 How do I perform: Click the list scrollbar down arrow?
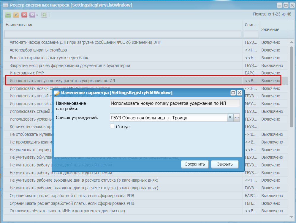point(291,217)
